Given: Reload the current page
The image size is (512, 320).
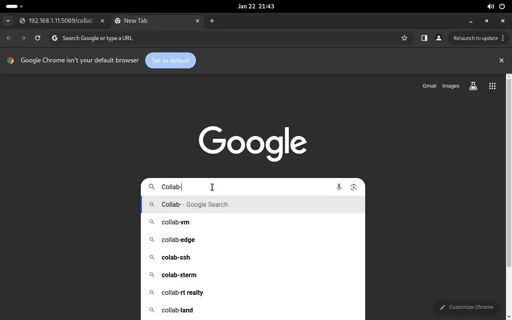Looking at the screenshot, I should coord(38,38).
